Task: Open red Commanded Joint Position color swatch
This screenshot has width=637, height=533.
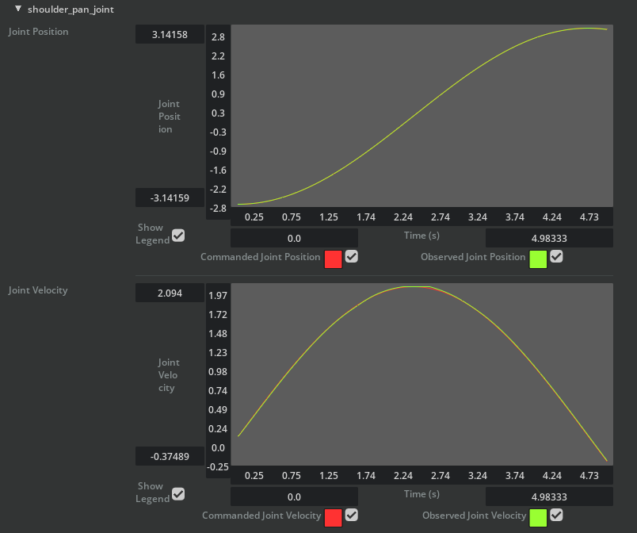Action: 333,259
